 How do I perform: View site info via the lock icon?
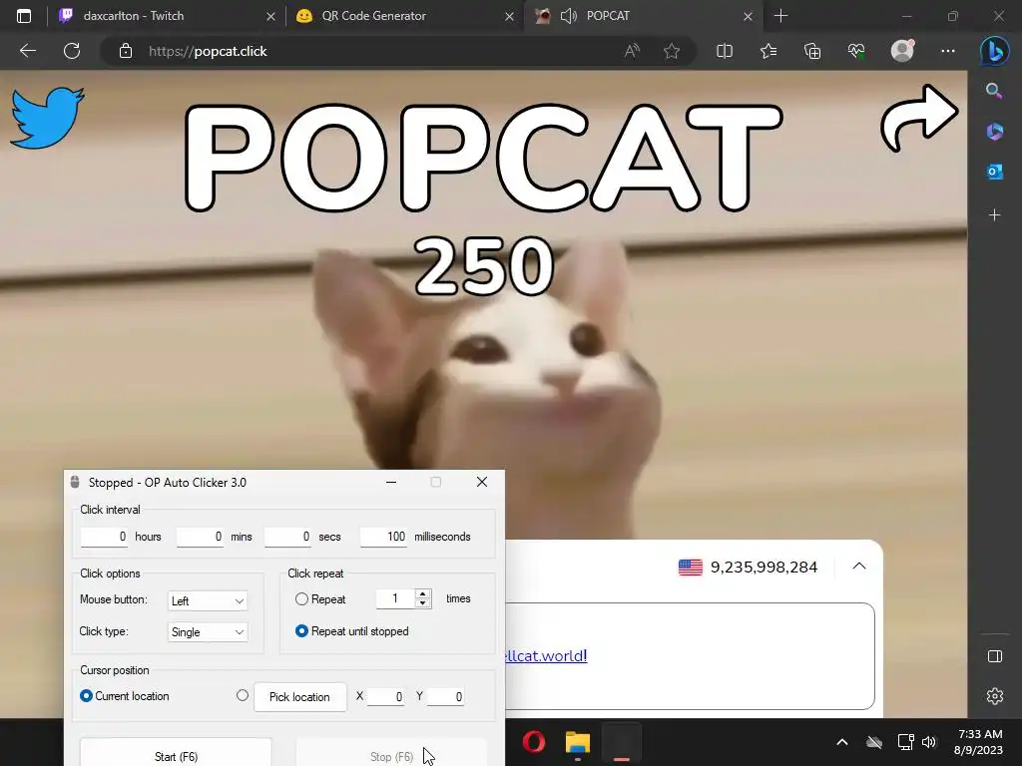coord(126,51)
